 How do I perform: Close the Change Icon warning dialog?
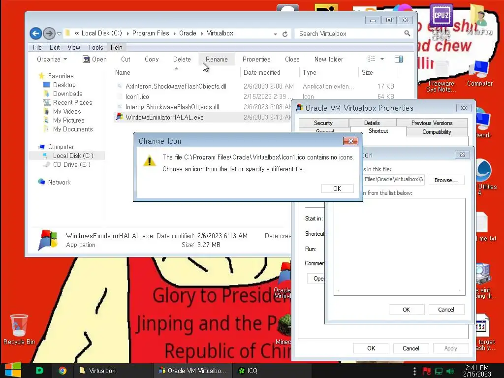[x=350, y=141]
